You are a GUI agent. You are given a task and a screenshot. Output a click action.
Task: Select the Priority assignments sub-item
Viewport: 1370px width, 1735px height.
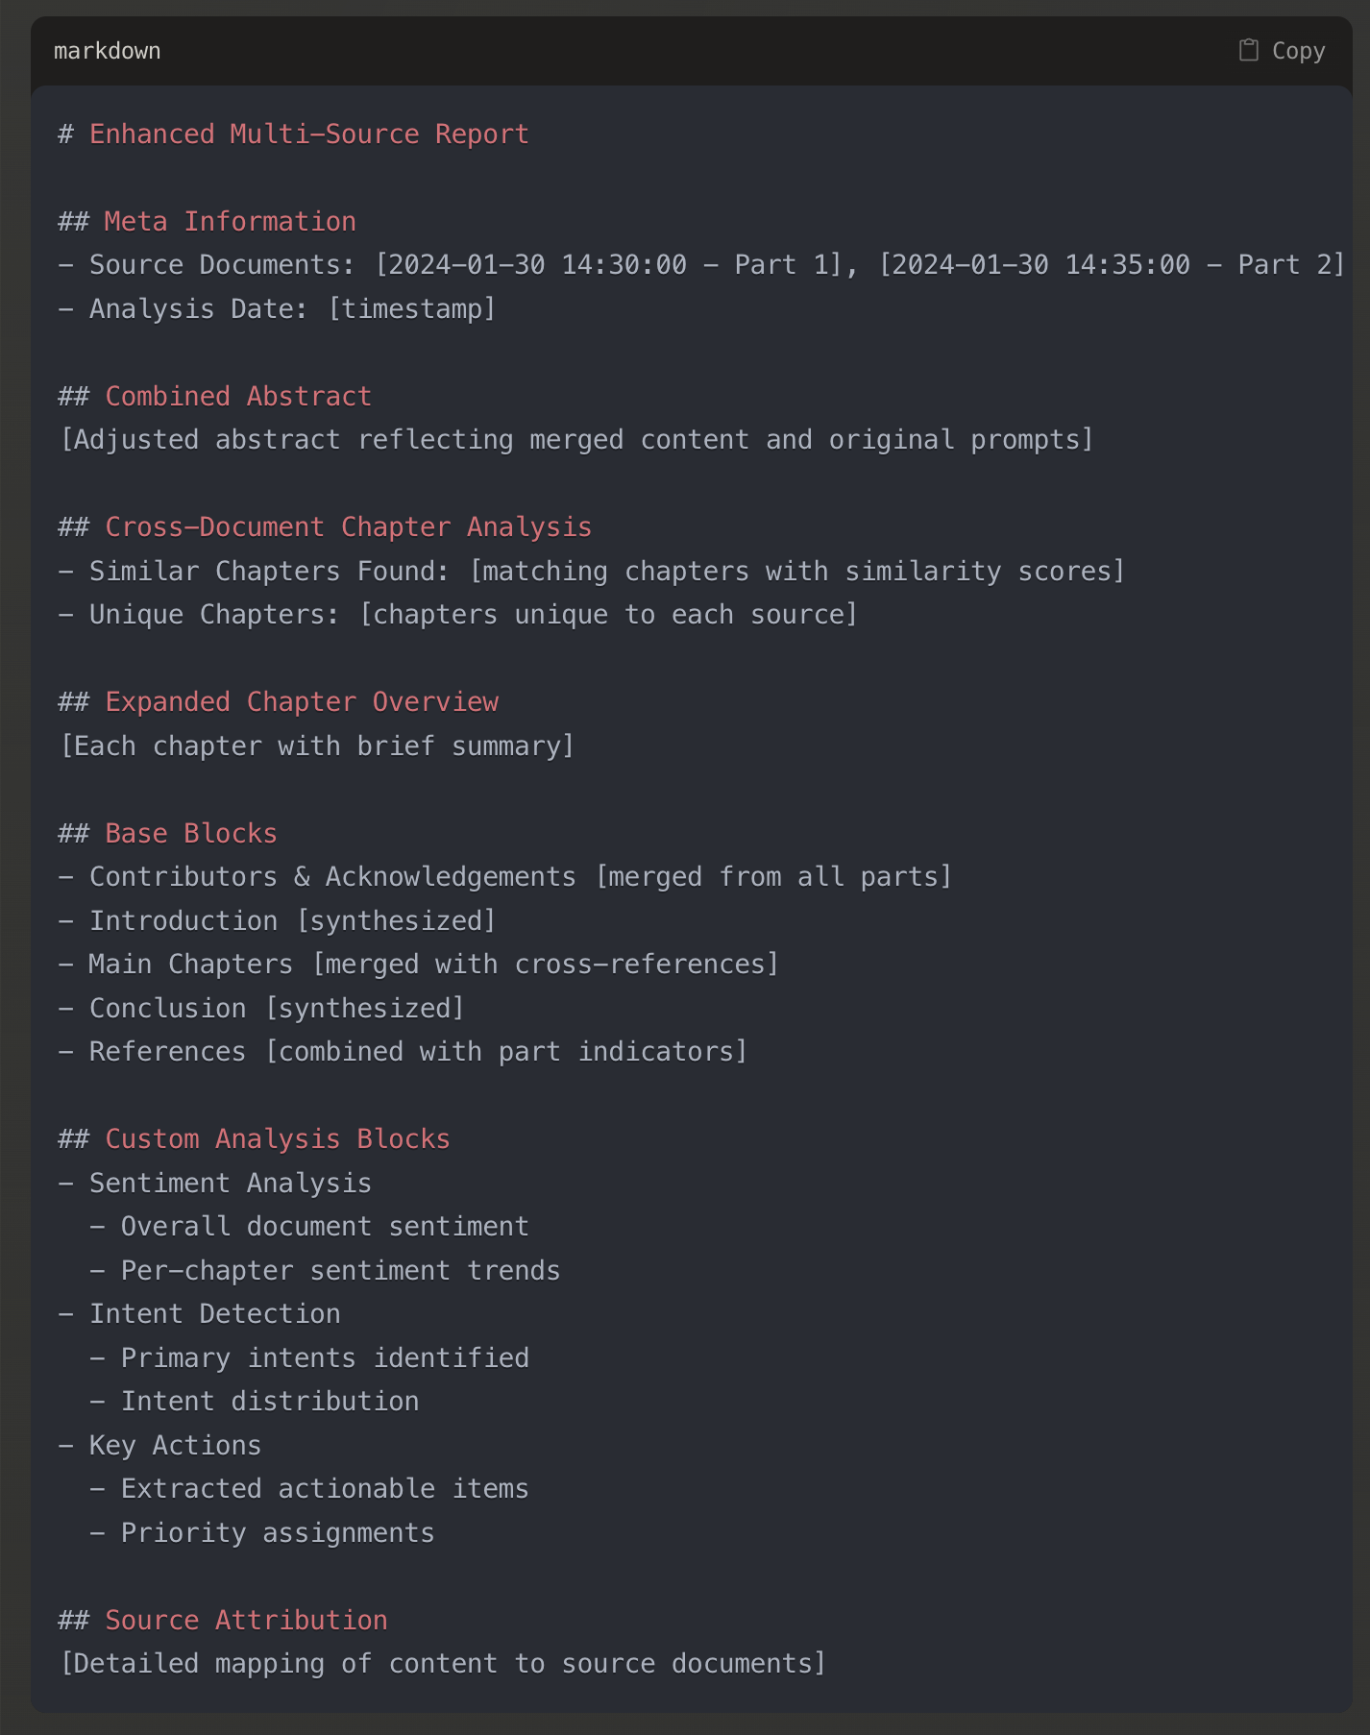tap(278, 1531)
